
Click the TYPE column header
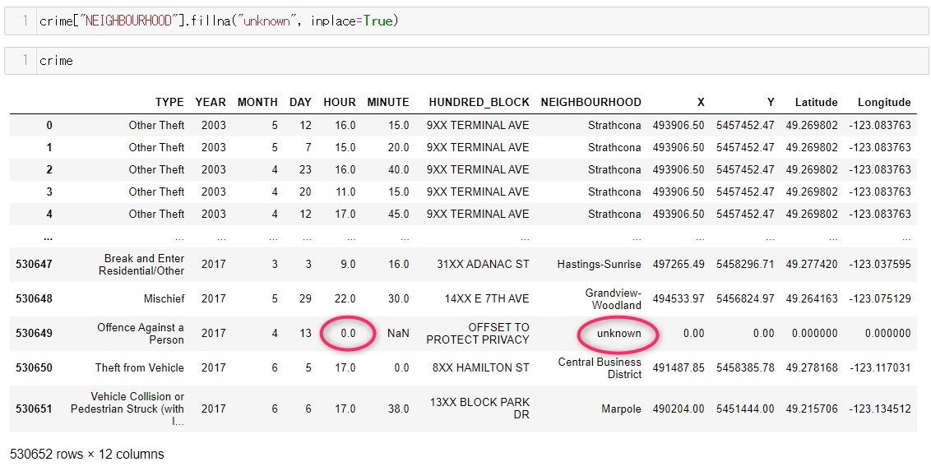click(x=169, y=102)
